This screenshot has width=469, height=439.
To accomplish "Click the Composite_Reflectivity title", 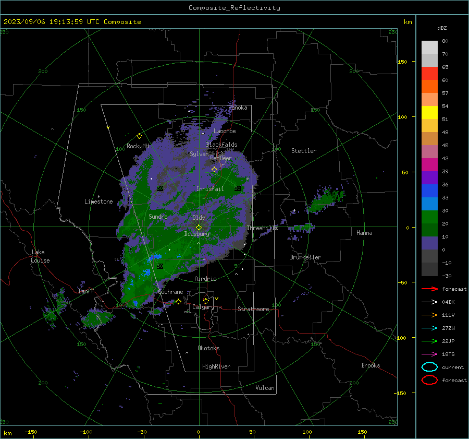I will coord(234,8).
